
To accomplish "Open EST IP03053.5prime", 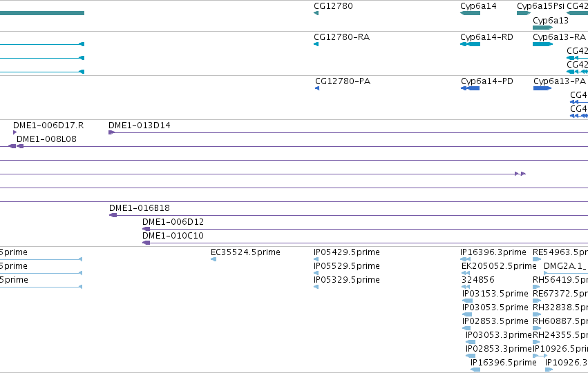I will (495, 308).
